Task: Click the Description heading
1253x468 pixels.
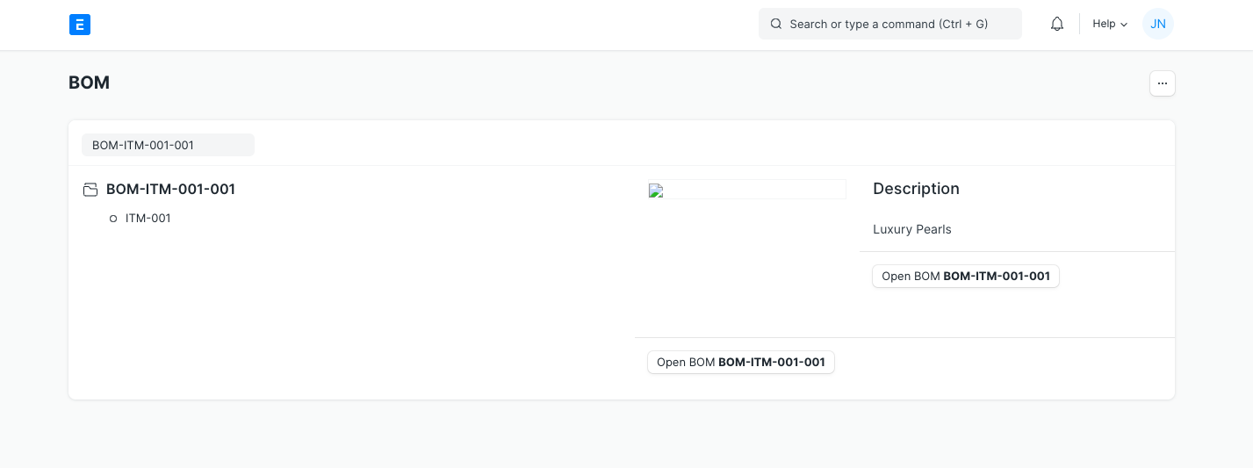Action: click(x=916, y=189)
